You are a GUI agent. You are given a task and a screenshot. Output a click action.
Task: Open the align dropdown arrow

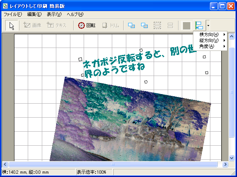[x=208, y=25]
